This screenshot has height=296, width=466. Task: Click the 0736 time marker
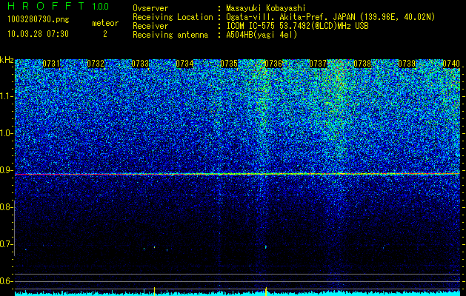tap(273, 64)
